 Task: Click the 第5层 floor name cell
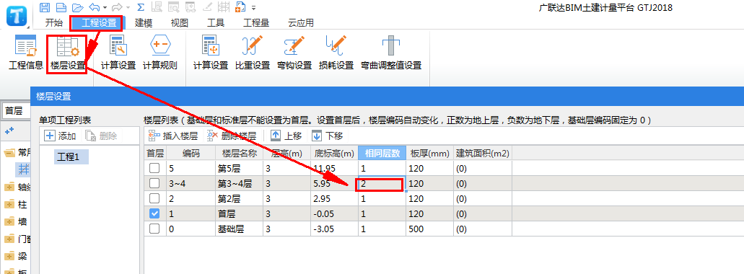(239, 168)
